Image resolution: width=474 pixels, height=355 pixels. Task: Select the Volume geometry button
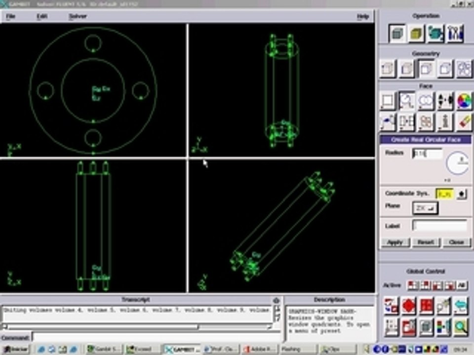445,69
